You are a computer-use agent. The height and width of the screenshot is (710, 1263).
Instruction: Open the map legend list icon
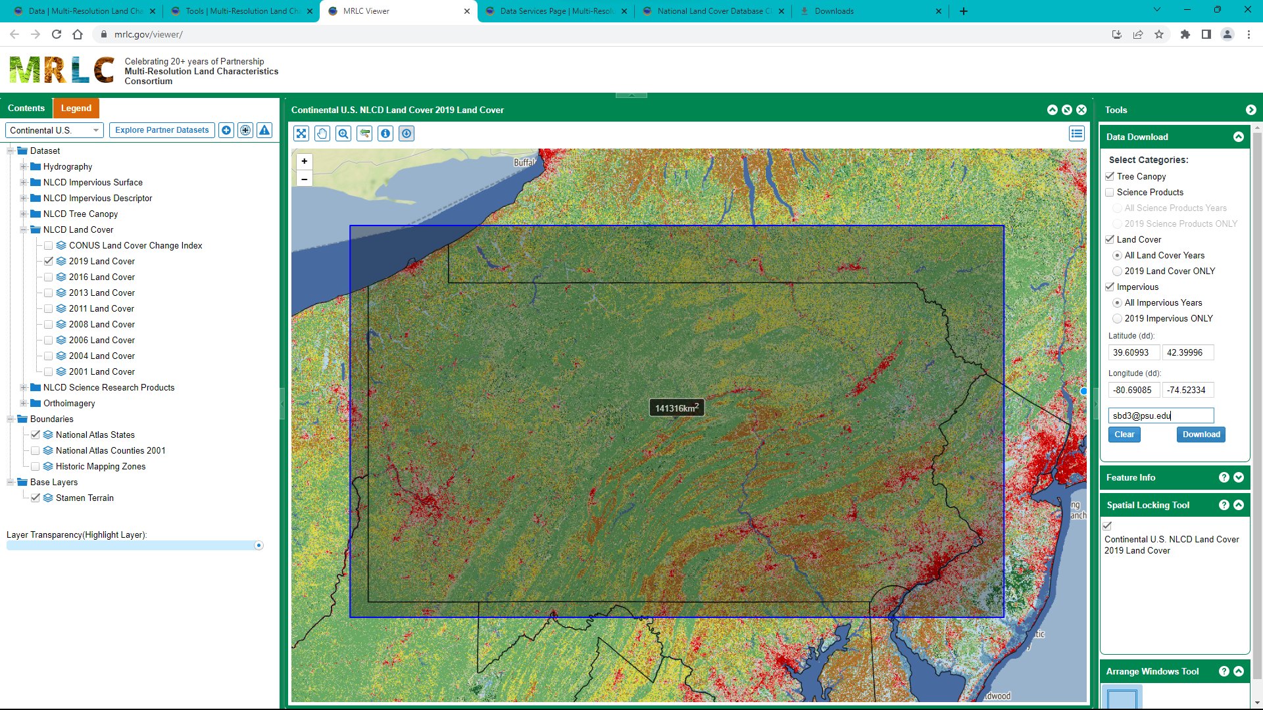tap(1077, 133)
